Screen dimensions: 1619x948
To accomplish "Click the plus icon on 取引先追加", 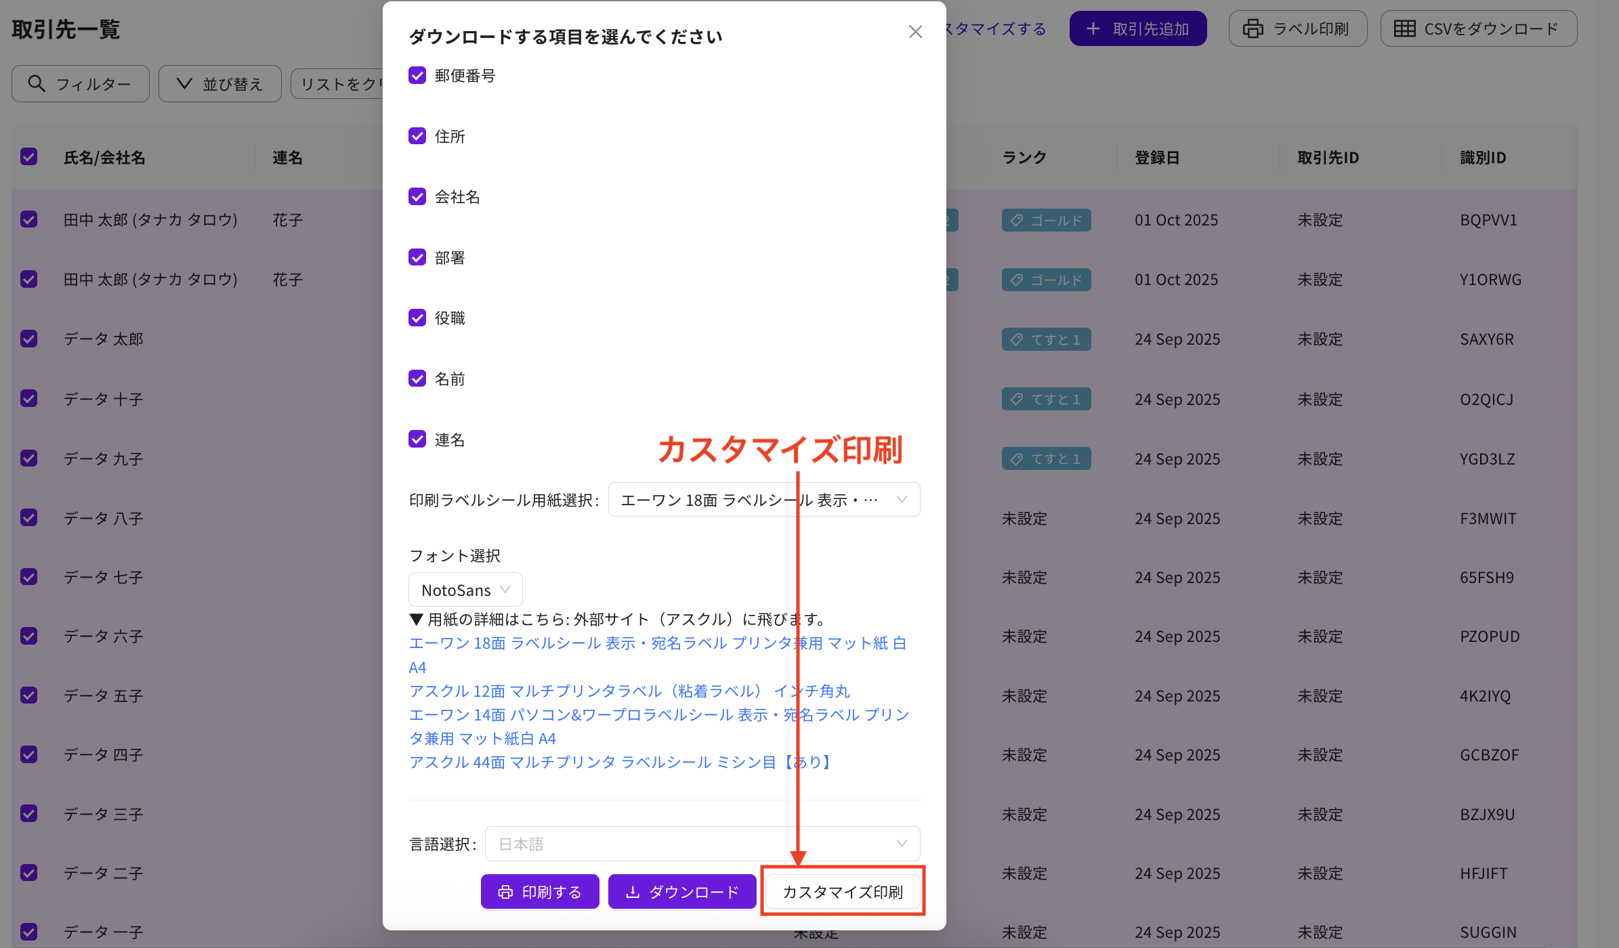I will pos(1093,28).
